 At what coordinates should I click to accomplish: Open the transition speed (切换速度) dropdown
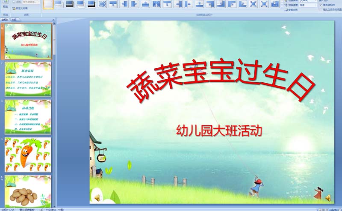(x=315, y=5)
